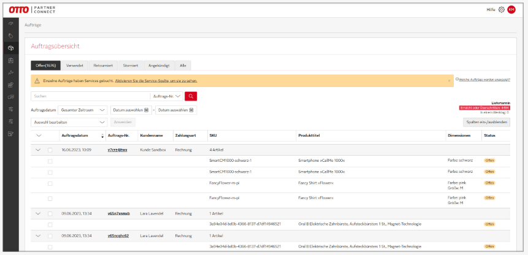Click the Kundenname column header
Image resolution: width=528 pixels, height=255 pixels.
click(x=151, y=135)
